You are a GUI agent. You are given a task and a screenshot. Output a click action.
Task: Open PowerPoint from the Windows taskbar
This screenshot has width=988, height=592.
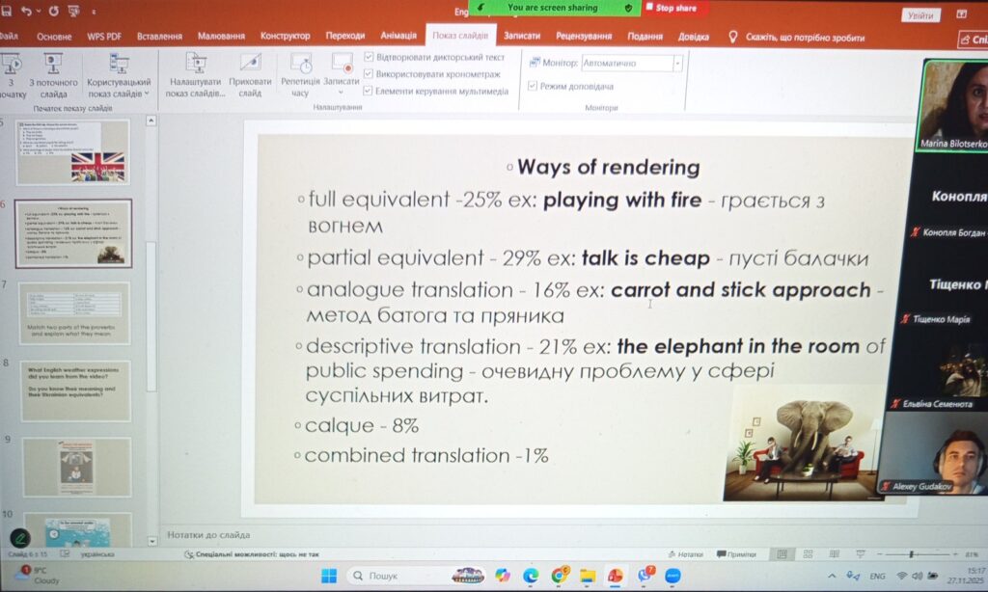click(x=615, y=576)
